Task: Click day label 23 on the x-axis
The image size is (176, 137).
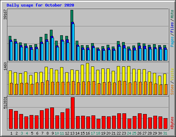Action: (x=124, y=133)
